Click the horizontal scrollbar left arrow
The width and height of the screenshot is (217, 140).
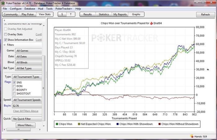(x=4, y=130)
